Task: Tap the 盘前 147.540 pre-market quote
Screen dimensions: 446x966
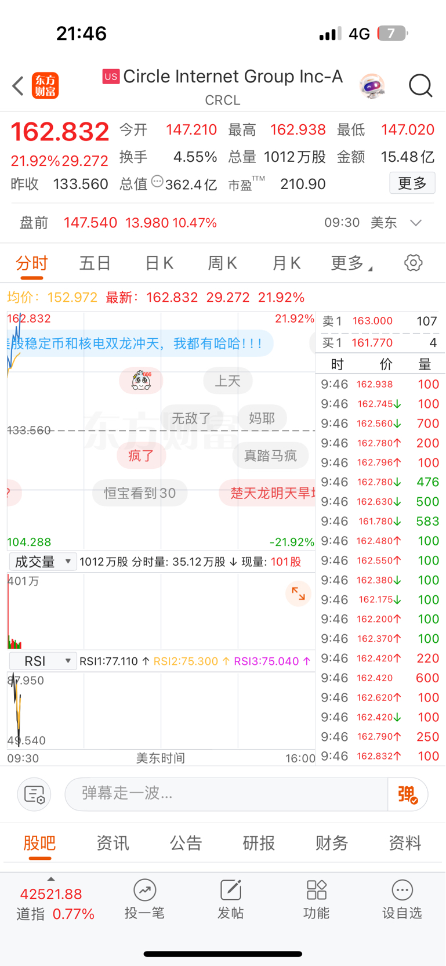Action: tap(118, 223)
